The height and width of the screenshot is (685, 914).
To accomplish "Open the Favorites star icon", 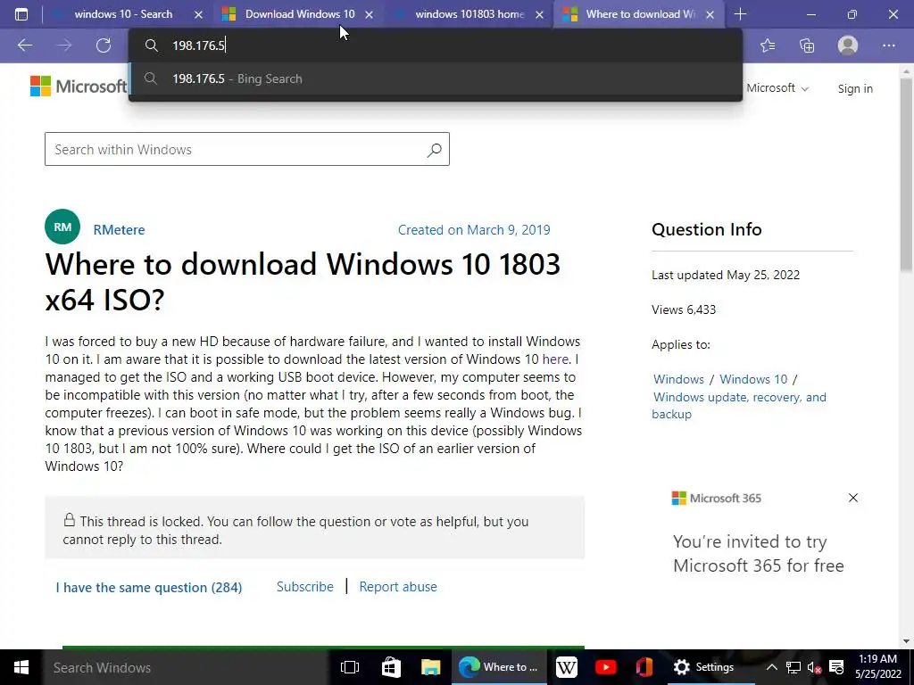I will tap(768, 45).
